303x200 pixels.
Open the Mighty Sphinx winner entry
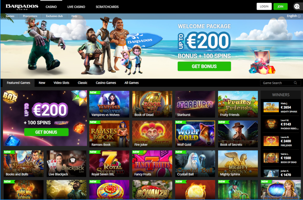click(x=281, y=107)
